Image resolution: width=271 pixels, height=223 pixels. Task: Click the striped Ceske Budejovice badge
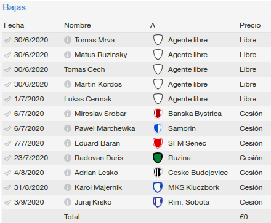[158, 173]
